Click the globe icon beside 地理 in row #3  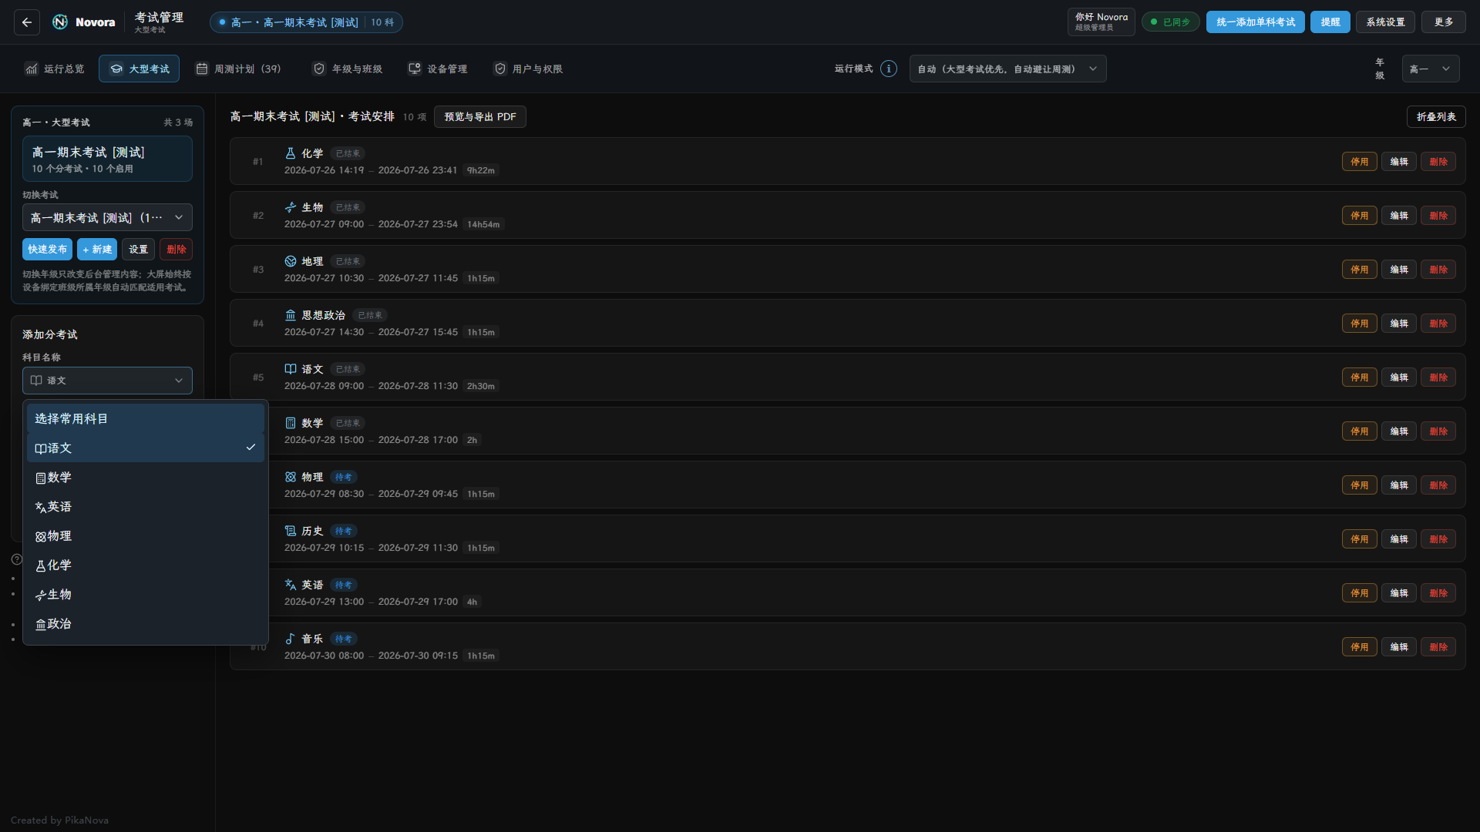291,261
